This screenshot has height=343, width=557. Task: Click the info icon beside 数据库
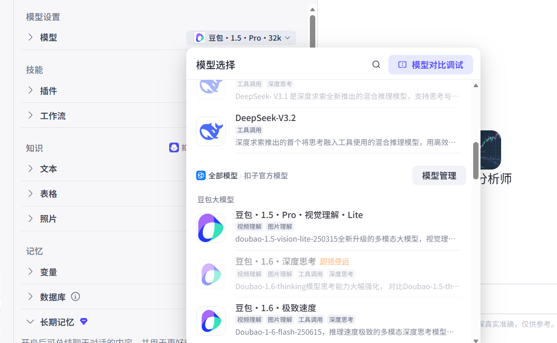click(x=76, y=296)
